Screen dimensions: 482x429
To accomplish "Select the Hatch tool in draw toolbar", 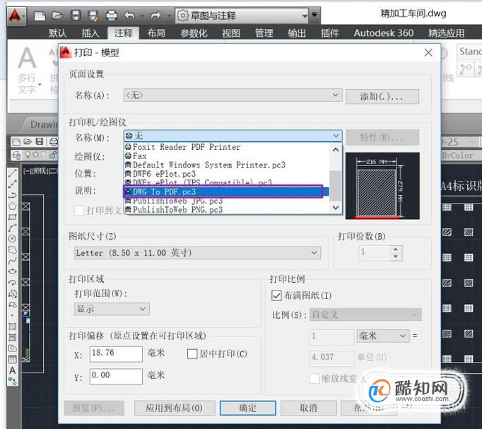I will pyautogui.click(x=12, y=327).
